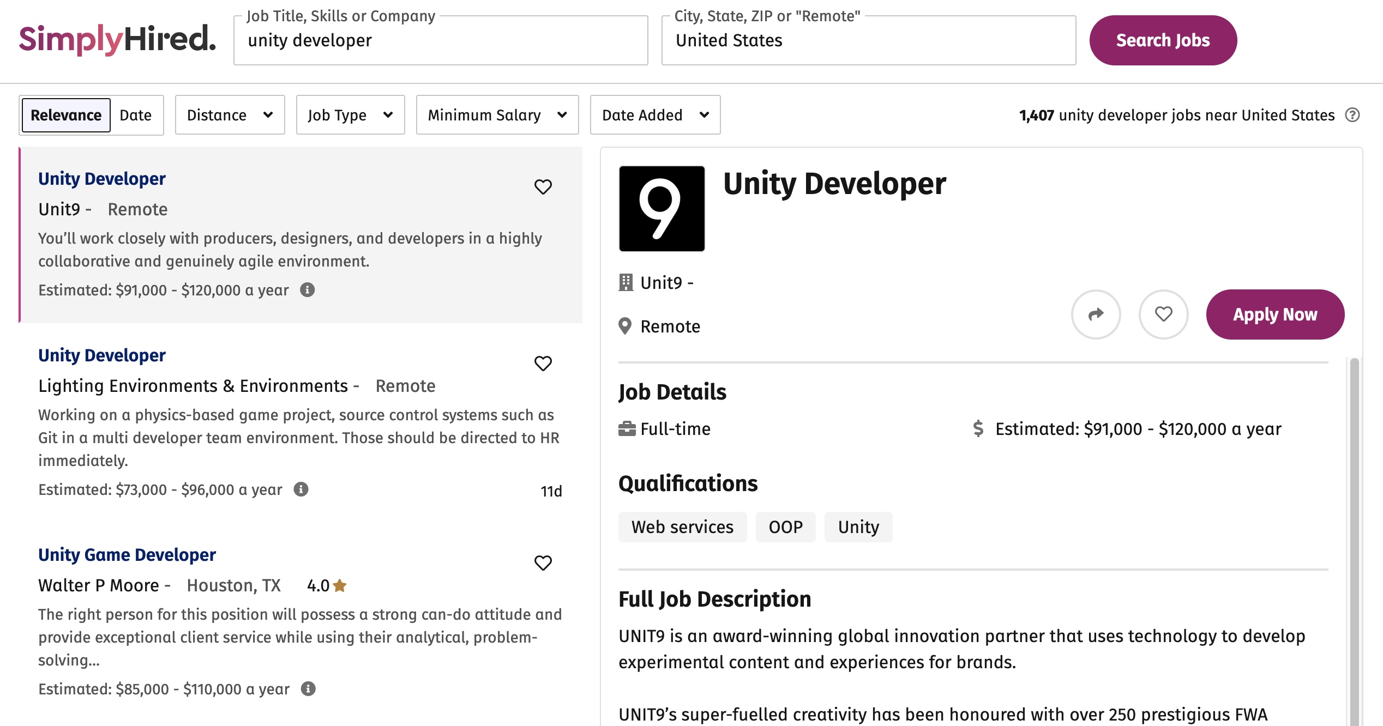Toggle the heart button next to Apply Now
The width and height of the screenshot is (1383, 726).
[1163, 314]
